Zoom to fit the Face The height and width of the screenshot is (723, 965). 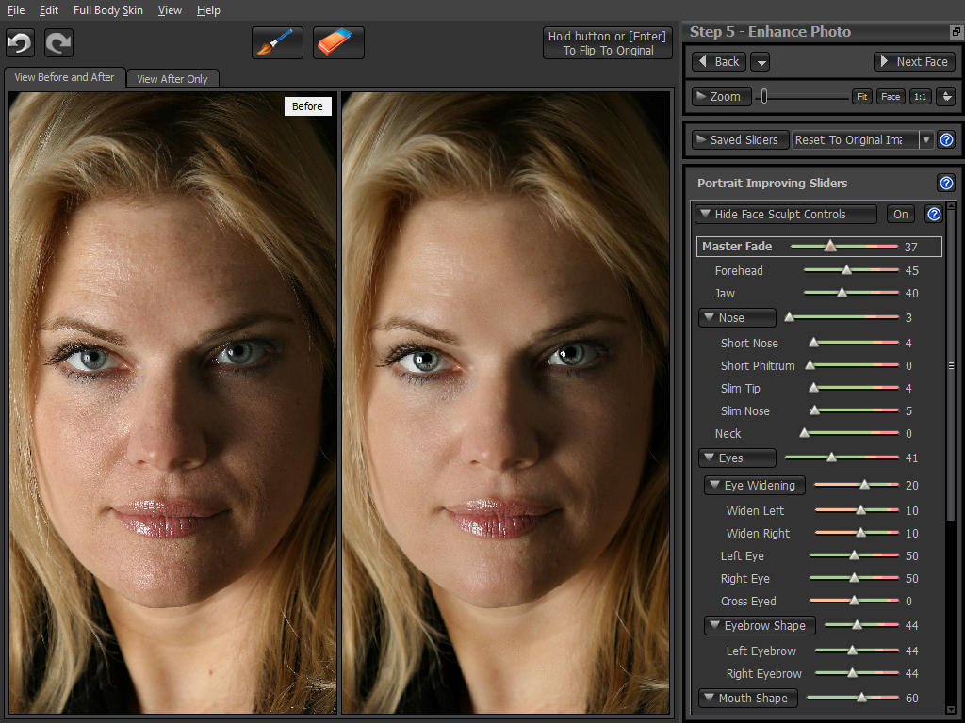tap(891, 96)
